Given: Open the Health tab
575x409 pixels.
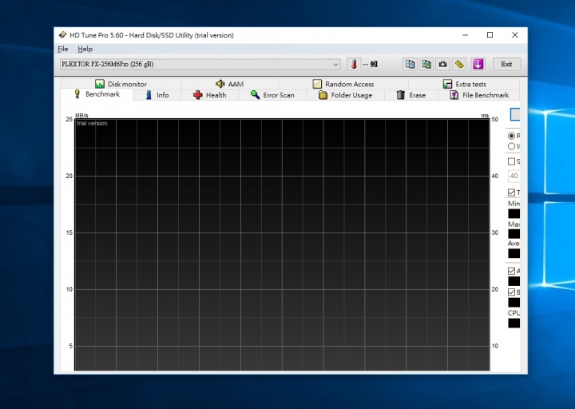Looking at the screenshot, I should tap(210, 95).
